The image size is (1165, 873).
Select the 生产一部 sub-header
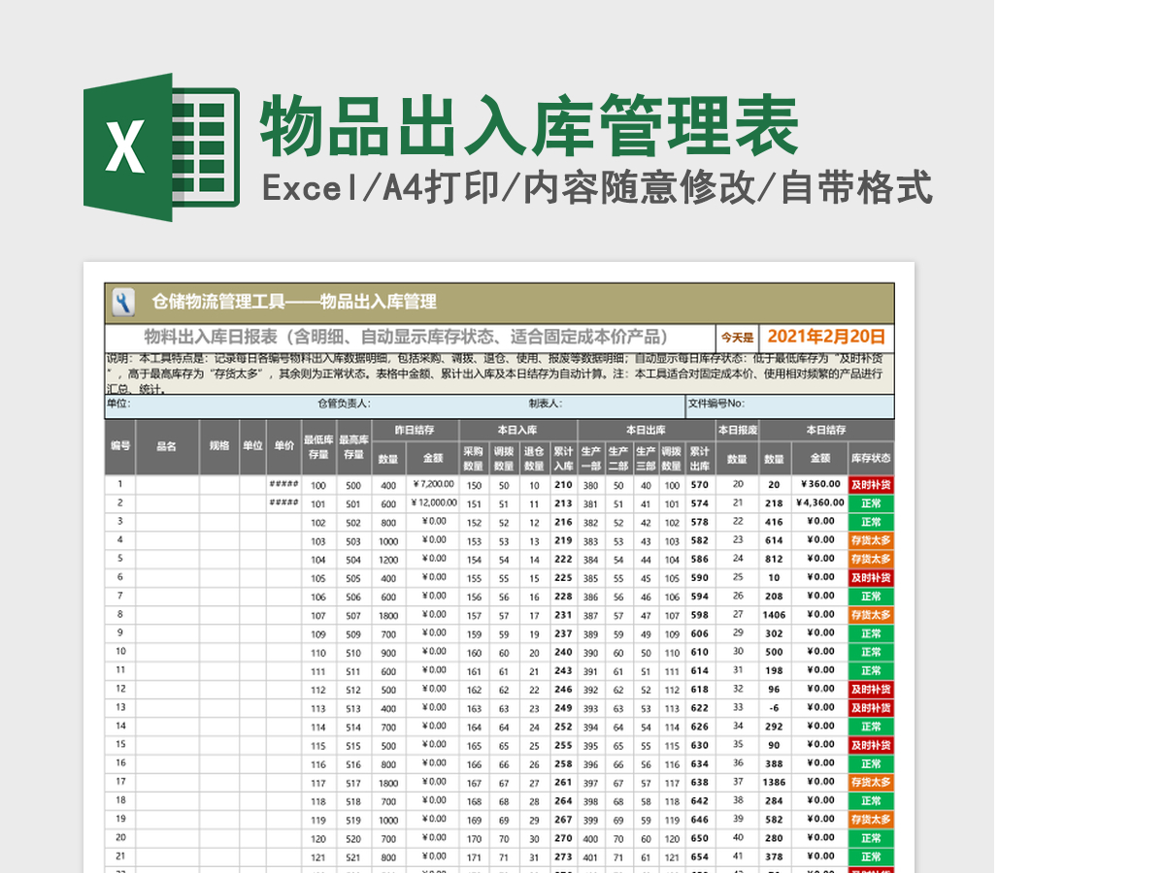pyautogui.click(x=591, y=458)
